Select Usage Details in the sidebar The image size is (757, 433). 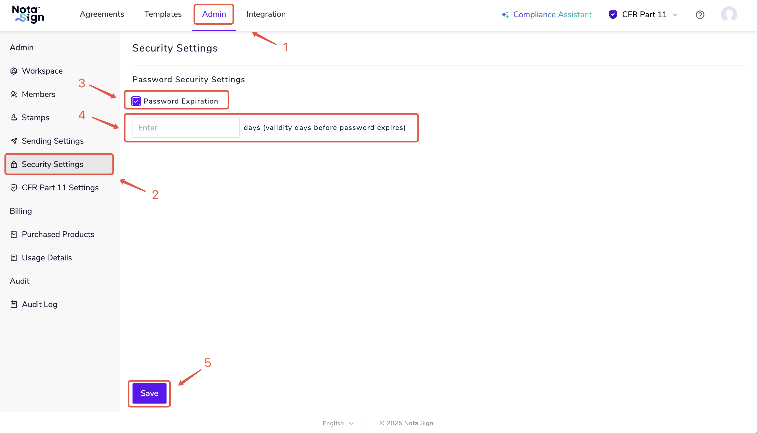click(x=47, y=258)
